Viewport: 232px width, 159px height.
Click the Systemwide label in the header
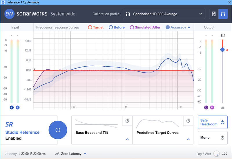click(x=63, y=14)
